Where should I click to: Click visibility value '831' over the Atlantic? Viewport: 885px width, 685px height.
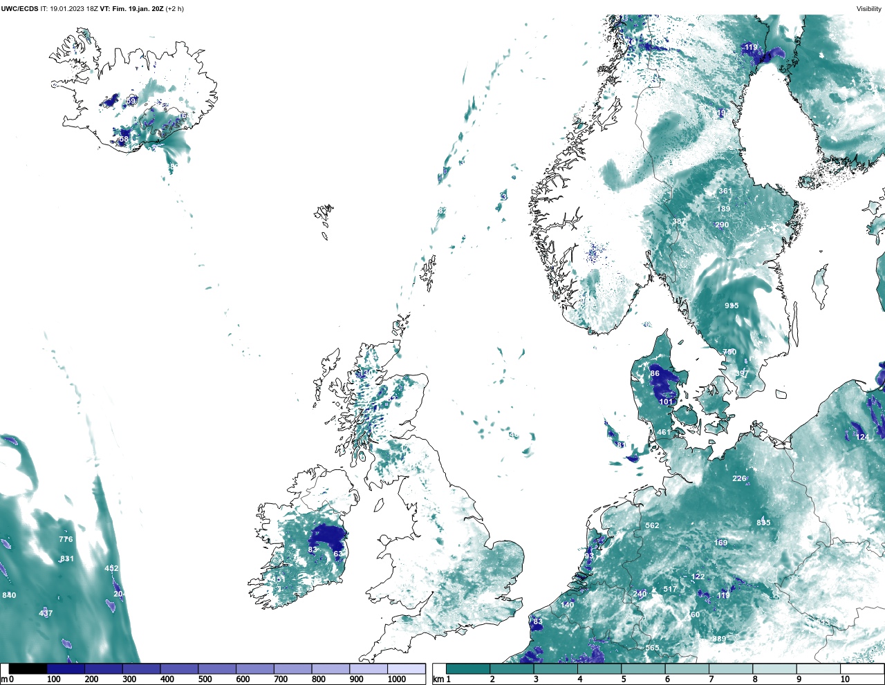pos(66,559)
